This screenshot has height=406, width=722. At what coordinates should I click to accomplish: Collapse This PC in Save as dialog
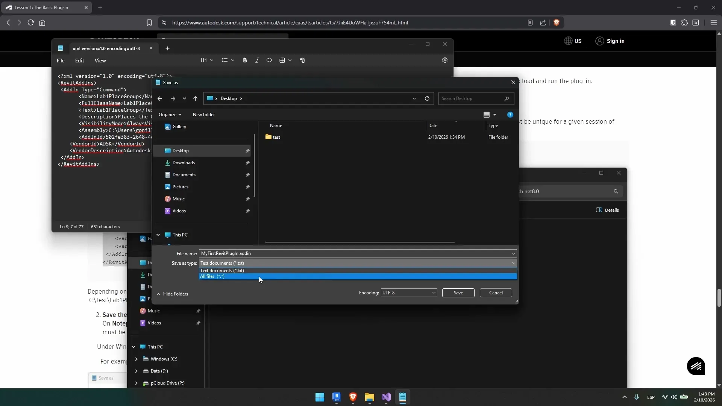(158, 235)
